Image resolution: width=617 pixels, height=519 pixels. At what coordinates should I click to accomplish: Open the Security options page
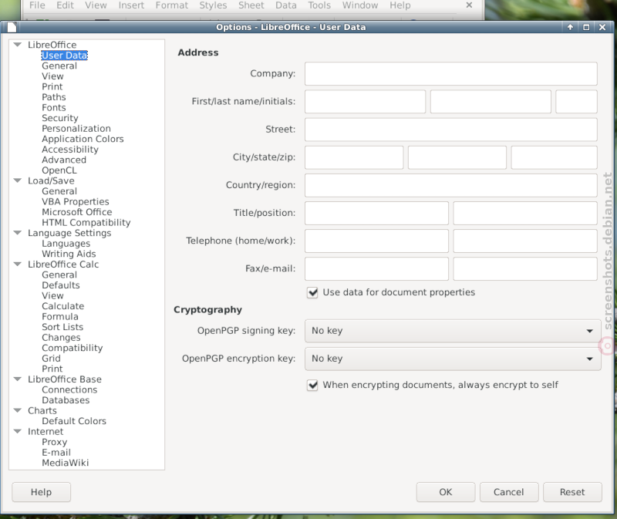click(60, 118)
